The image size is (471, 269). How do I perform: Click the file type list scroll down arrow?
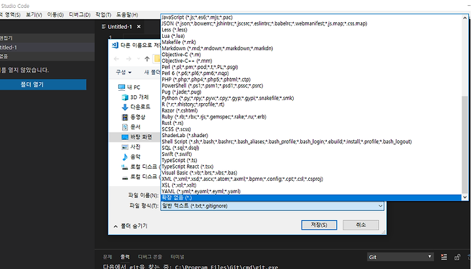pyautogui.click(x=465, y=197)
